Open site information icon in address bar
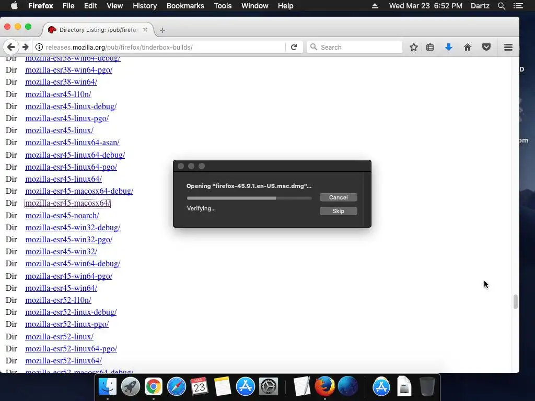535x401 pixels. click(x=39, y=47)
